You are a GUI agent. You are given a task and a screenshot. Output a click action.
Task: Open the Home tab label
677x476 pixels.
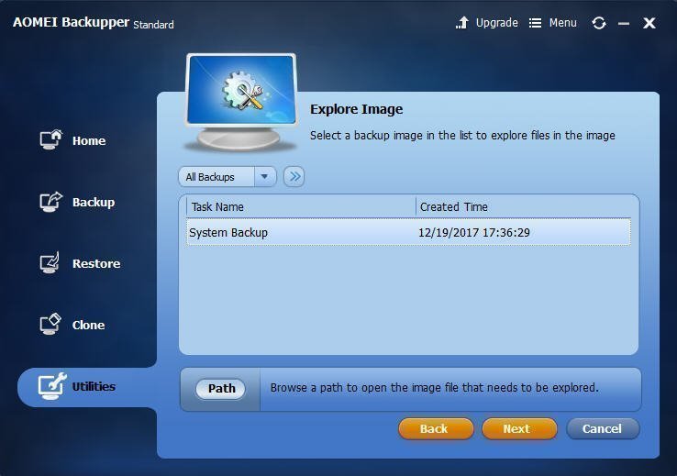click(x=89, y=140)
